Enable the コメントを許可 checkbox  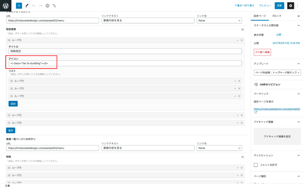point(256,165)
